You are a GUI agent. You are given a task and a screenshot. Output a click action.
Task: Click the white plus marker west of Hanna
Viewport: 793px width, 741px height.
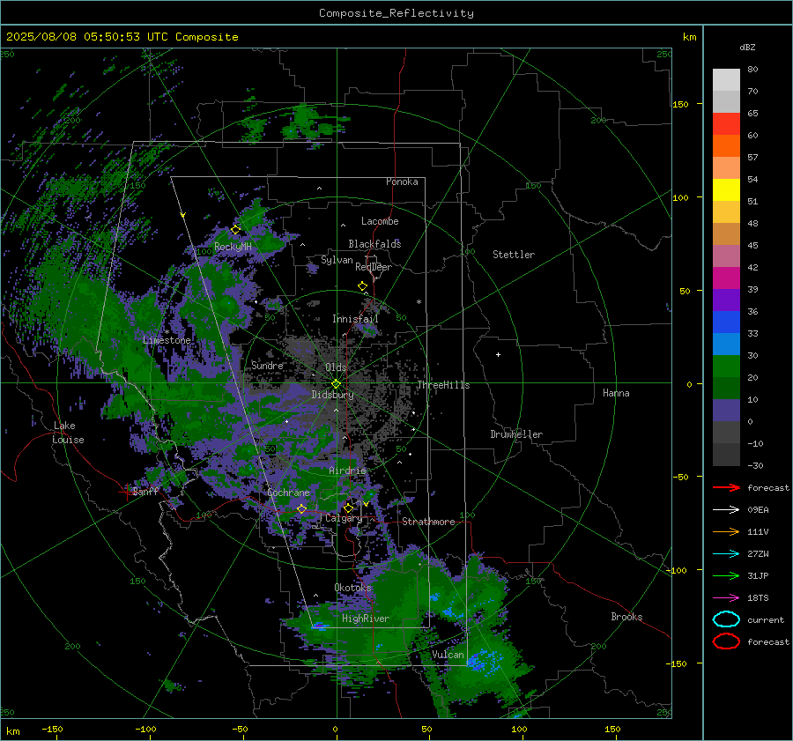[498, 354]
